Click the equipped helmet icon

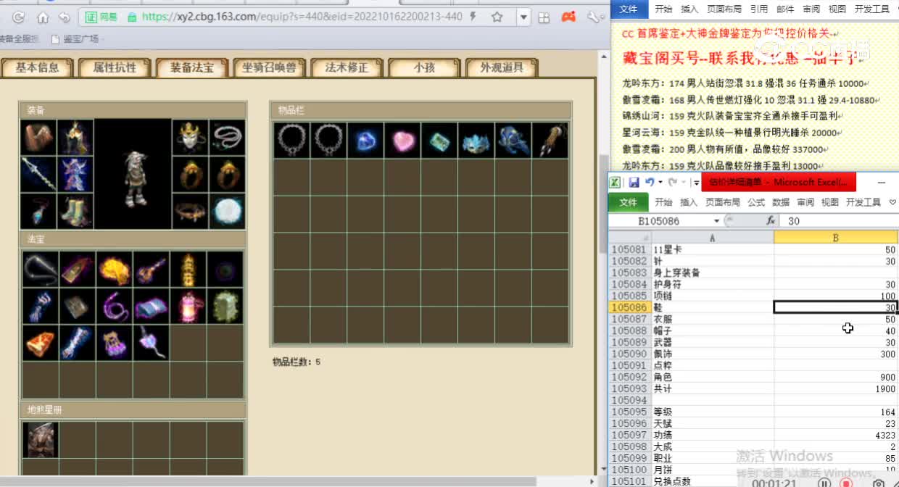tap(75, 138)
